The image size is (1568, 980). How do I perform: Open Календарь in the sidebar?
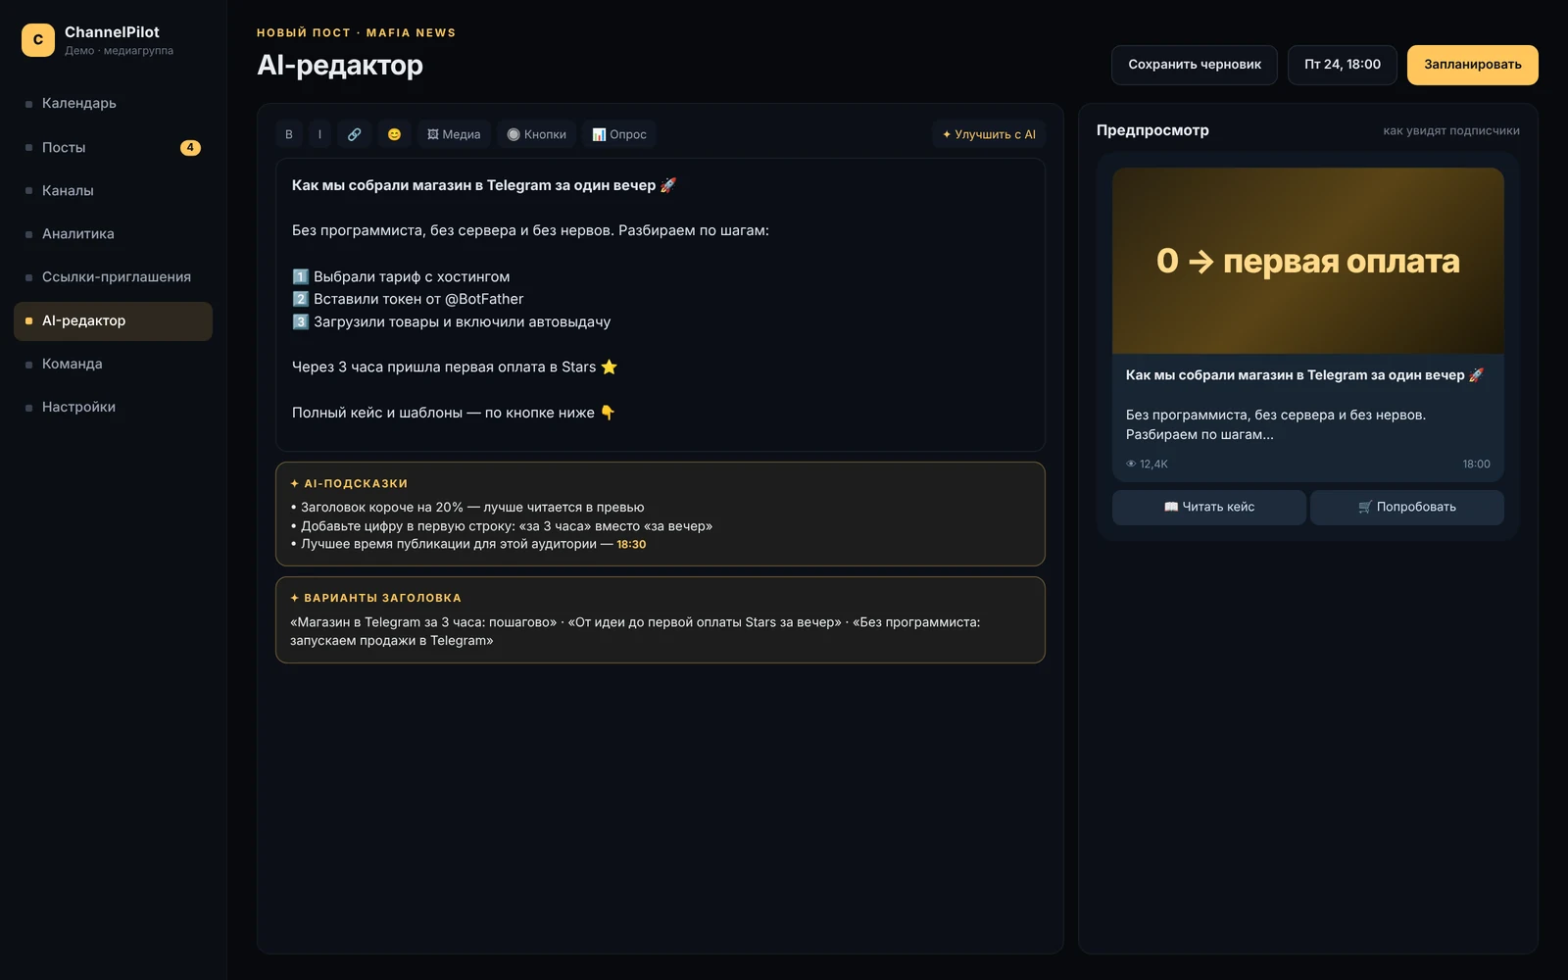coord(113,103)
